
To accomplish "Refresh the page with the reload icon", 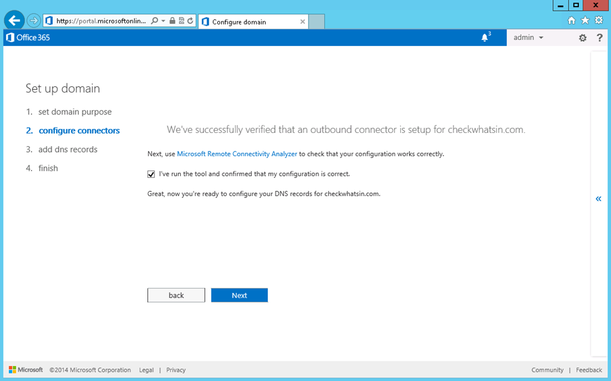I will [x=190, y=21].
